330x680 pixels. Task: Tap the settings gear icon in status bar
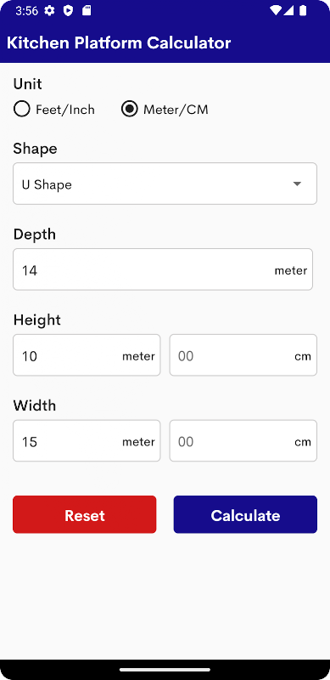(x=50, y=11)
